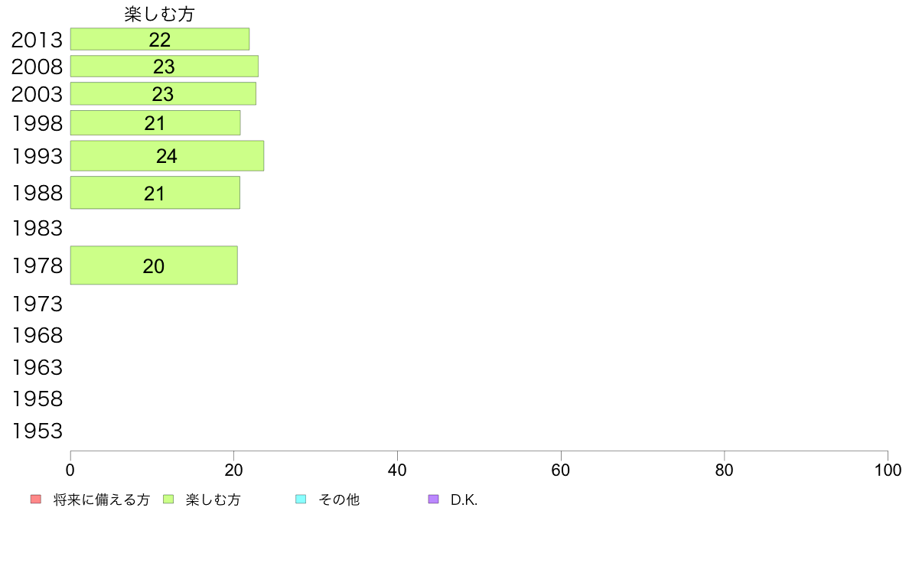
Task: Click the 1953 year label
Action: (x=37, y=431)
